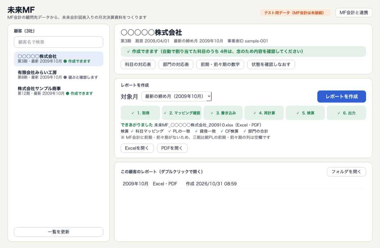Select customer ○○○○○株式会社 in list
Viewport: 380px width, 248px height.
coord(59,59)
